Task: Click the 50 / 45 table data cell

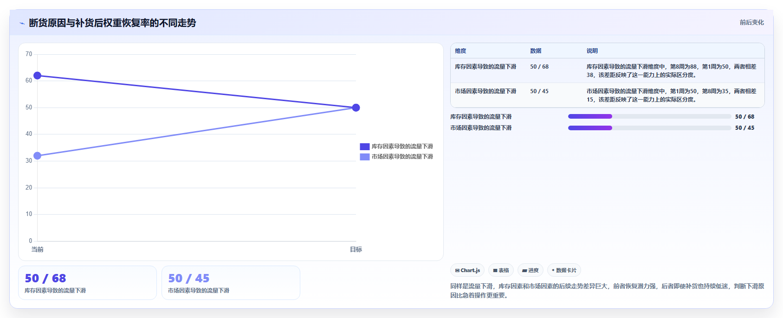Action: click(x=539, y=91)
